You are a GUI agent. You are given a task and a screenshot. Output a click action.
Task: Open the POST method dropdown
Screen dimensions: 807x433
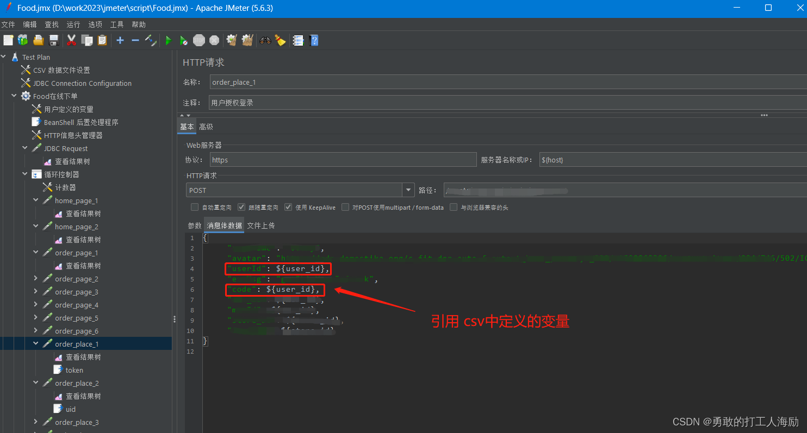pos(408,190)
